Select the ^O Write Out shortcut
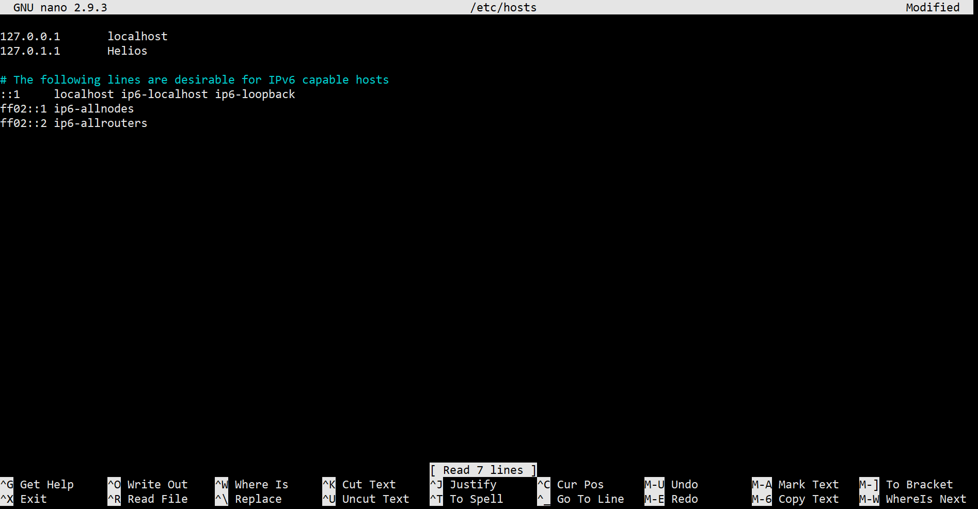Viewport: 978px width, 509px height. pos(148,485)
